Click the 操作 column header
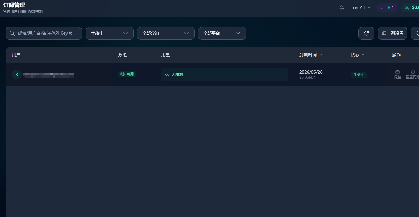Screen dimensions: 419x217 [x=396, y=55]
